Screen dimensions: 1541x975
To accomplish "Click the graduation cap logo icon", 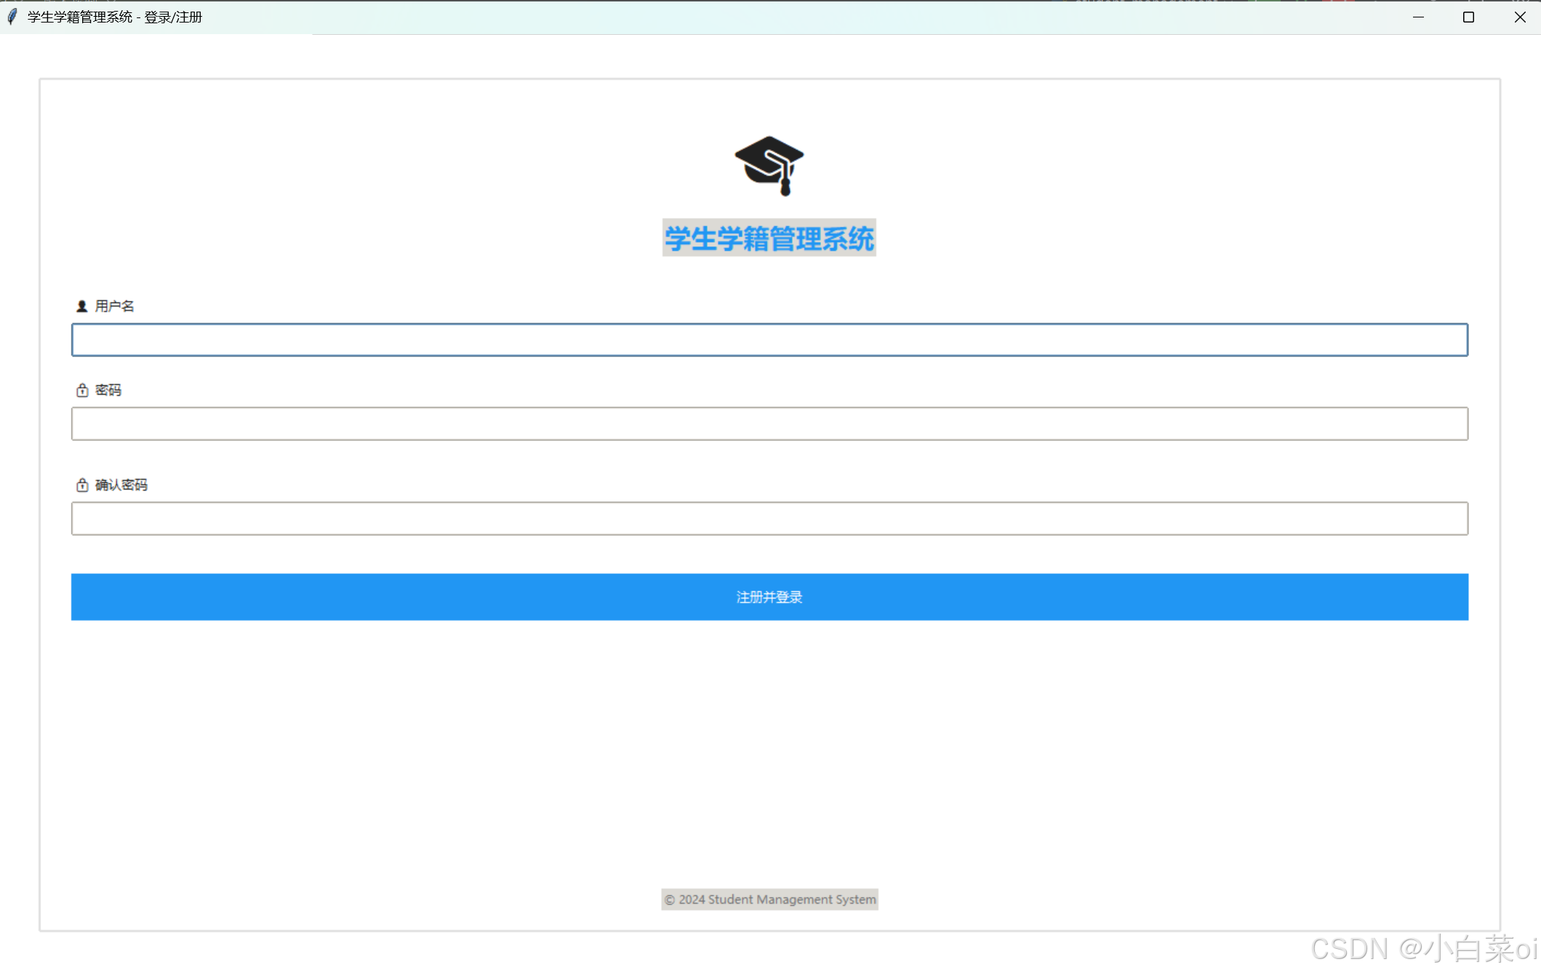I will point(769,165).
